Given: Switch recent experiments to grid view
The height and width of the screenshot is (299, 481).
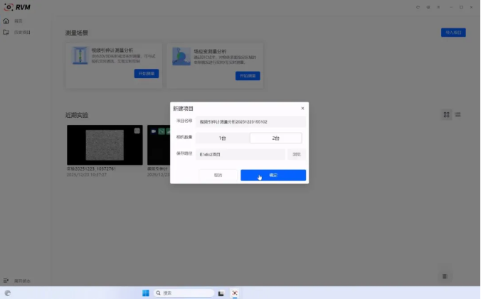Looking at the screenshot, I should (446, 115).
